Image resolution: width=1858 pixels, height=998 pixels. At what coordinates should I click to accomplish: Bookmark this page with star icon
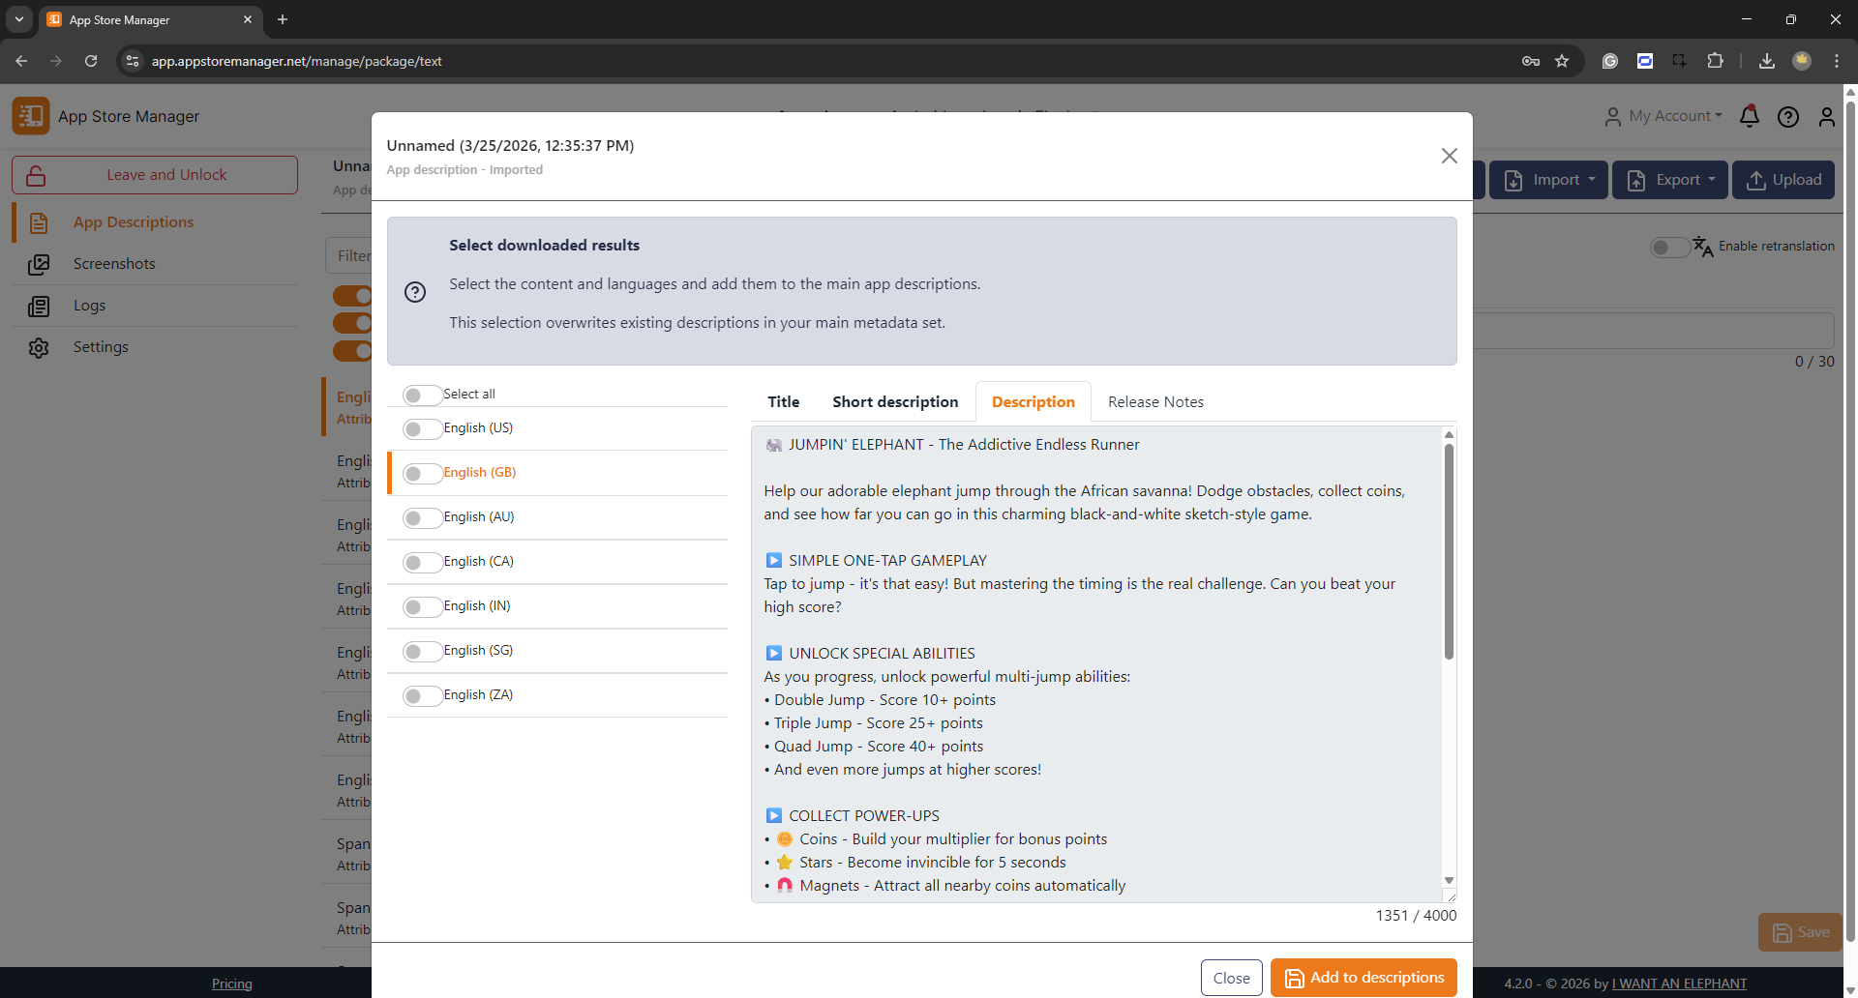coord(1562,61)
